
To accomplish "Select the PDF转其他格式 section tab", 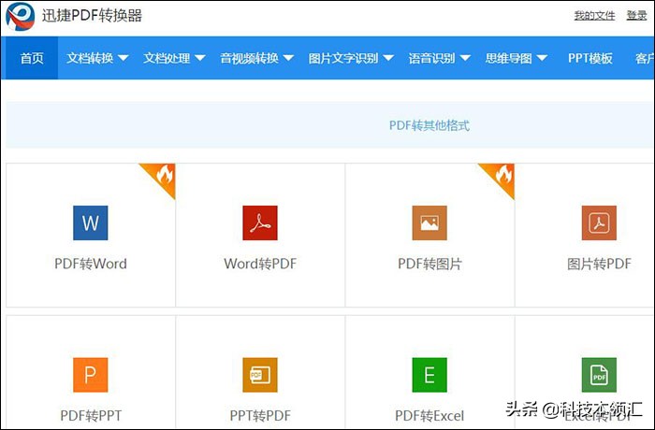I will pyautogui.click(x=429, y=125).
